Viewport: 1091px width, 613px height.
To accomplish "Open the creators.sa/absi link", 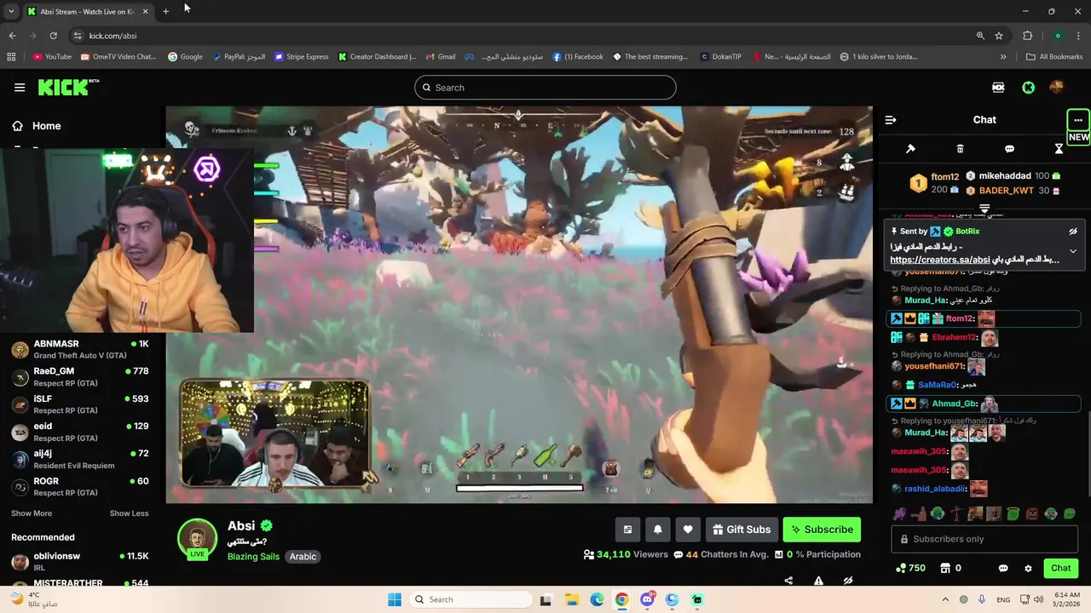I will click(x=940, y=260).
